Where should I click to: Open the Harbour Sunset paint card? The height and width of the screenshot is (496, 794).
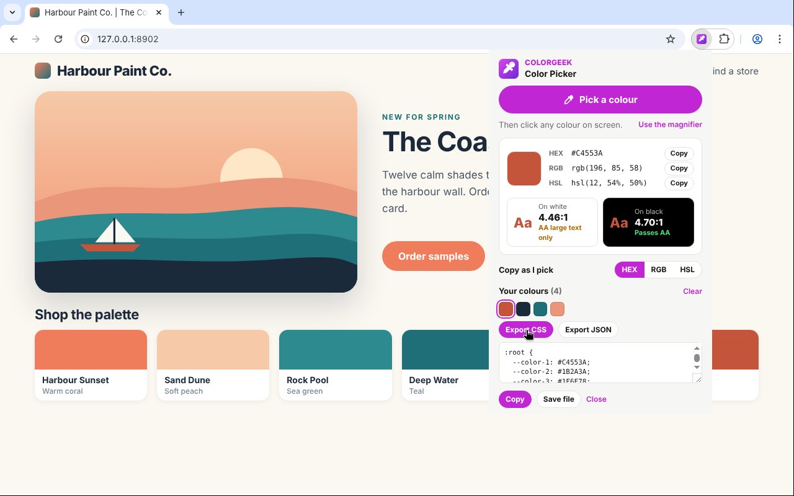click(91, 365)
